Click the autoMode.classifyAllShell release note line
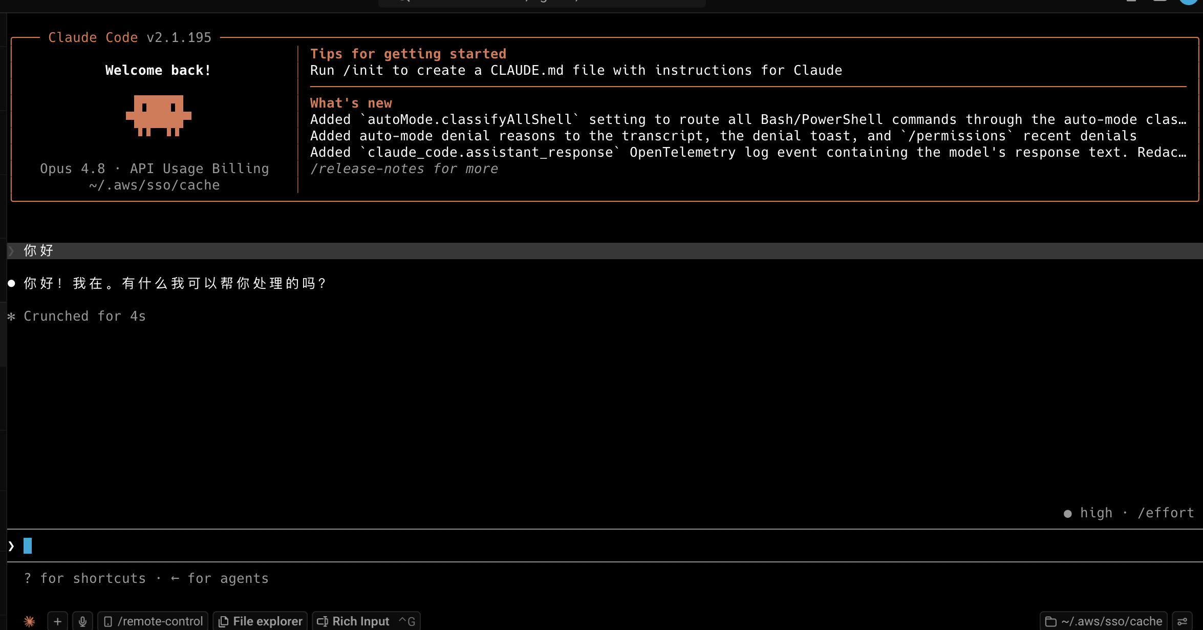This screenshot has width=1203, height=630. [x=748, y=119]
